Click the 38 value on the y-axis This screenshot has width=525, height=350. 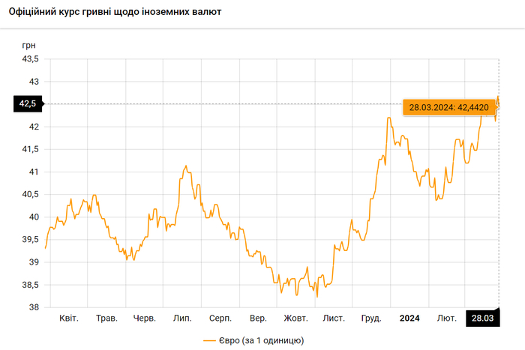pos(34,307)
